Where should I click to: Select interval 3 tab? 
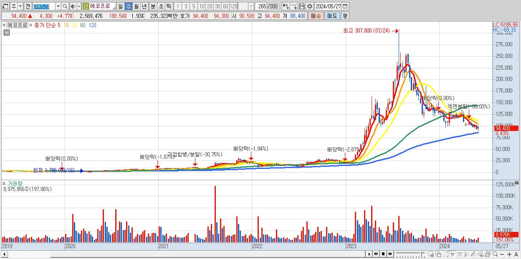point(186,7)
